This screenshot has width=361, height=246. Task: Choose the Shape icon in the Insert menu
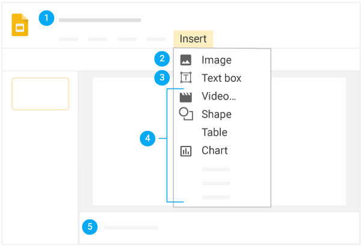click(186, 114)
